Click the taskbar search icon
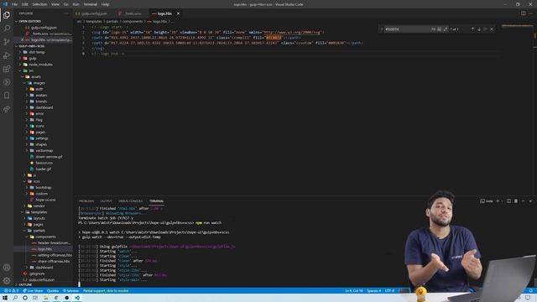The image size is (537, 302). pyautogui.click(x=15, y=298)
